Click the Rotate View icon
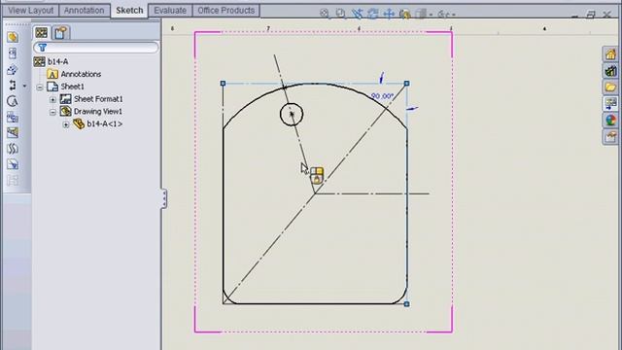This screenshot has width=622, height=350. click(372, 14)
